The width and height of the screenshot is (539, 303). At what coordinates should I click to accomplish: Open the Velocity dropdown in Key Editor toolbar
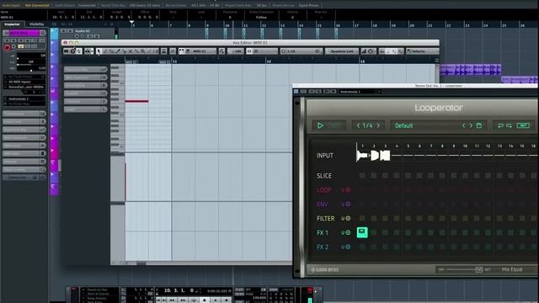pos(422,51)
